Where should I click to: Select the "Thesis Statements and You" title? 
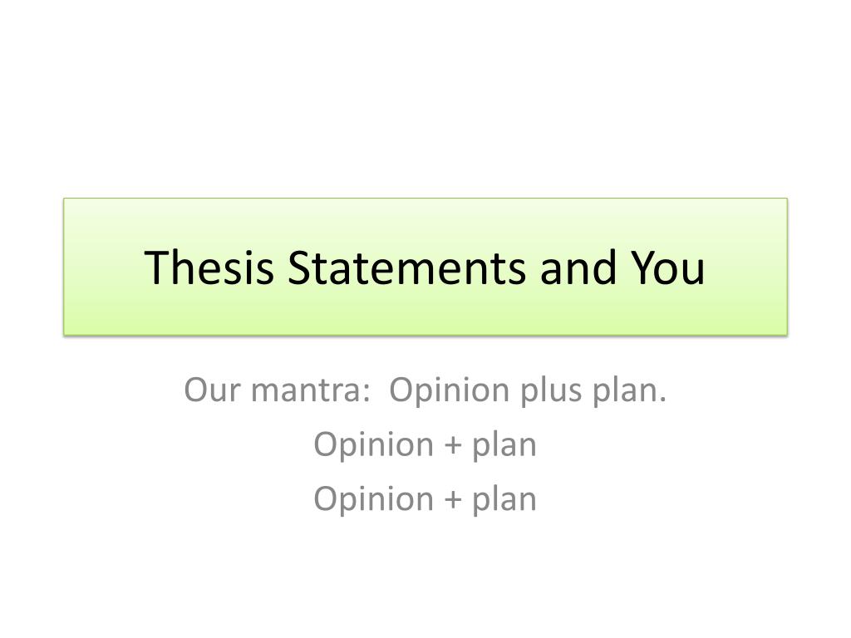(x=425, y=267)
